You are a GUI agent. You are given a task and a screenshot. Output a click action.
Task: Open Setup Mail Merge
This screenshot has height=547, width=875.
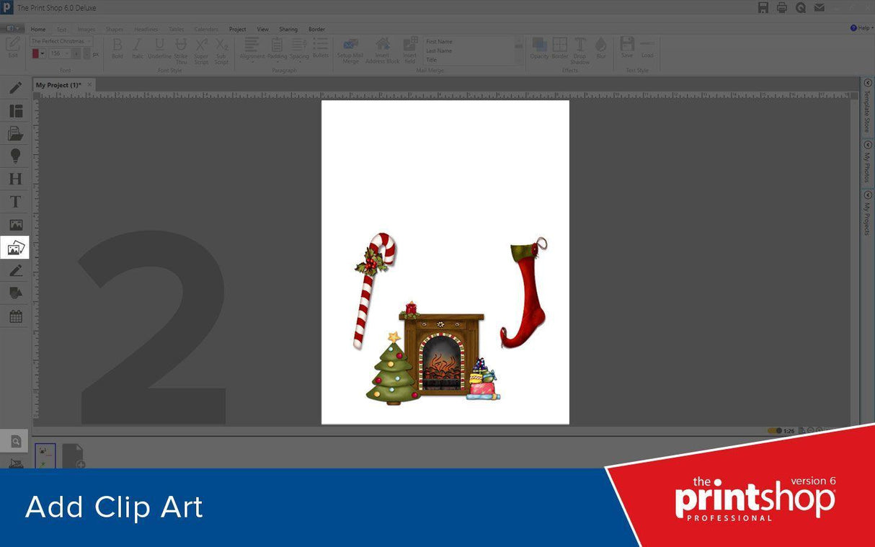(350, 49)
